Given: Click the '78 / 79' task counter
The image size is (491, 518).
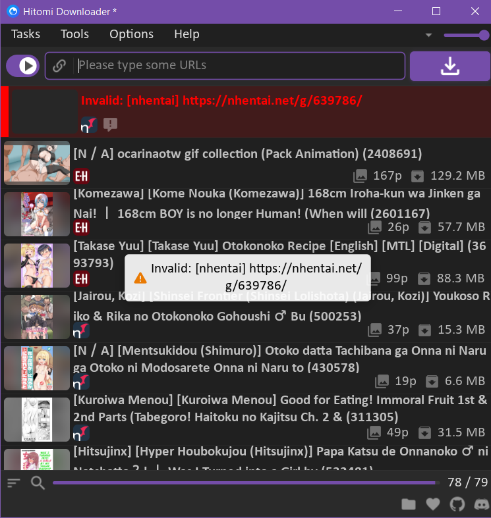Looking at the screenshot, I should [x=467, y=482].
